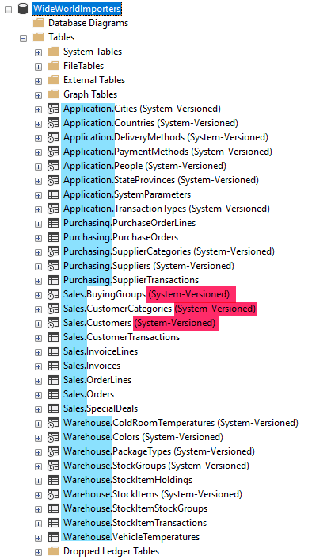Click the Database Diagrams folder icon
Image resolution: width=312 pixels, height=560 pixels.
(x=38, y=23)
